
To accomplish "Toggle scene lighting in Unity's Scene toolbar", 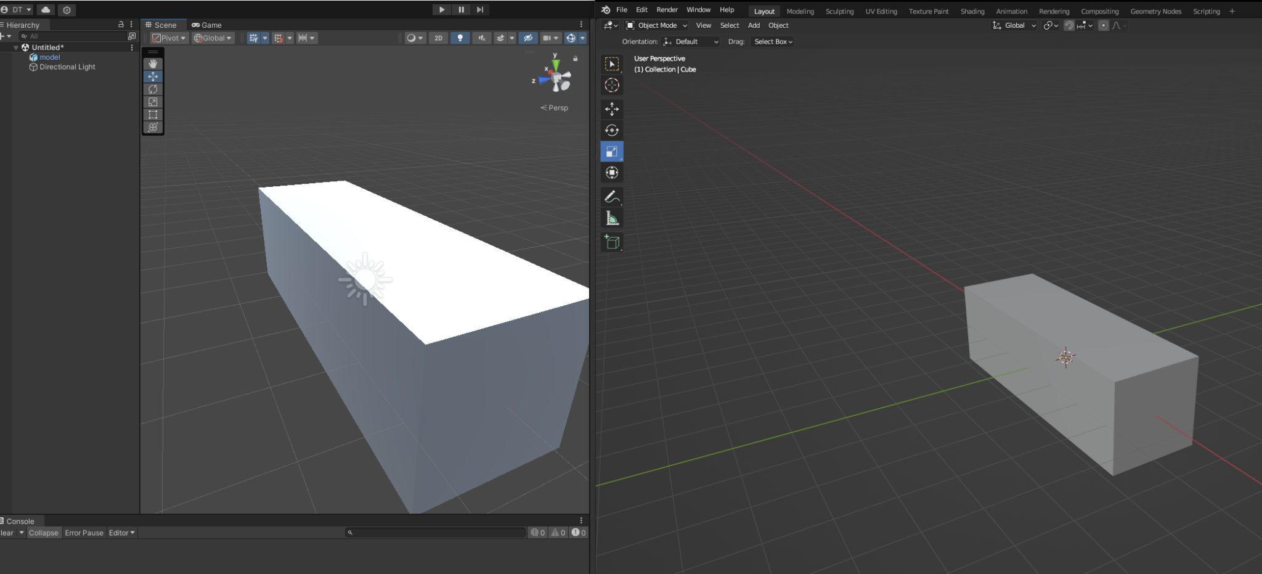I will coord(460,38).
